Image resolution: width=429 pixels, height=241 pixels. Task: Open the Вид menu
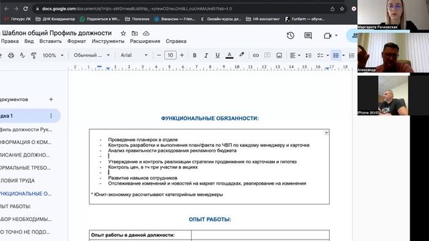click(29, 42)
